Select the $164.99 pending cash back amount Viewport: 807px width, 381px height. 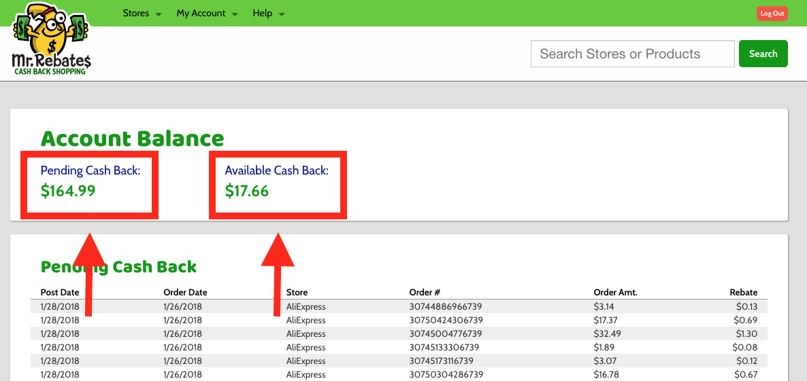click(x=68, y=192)
